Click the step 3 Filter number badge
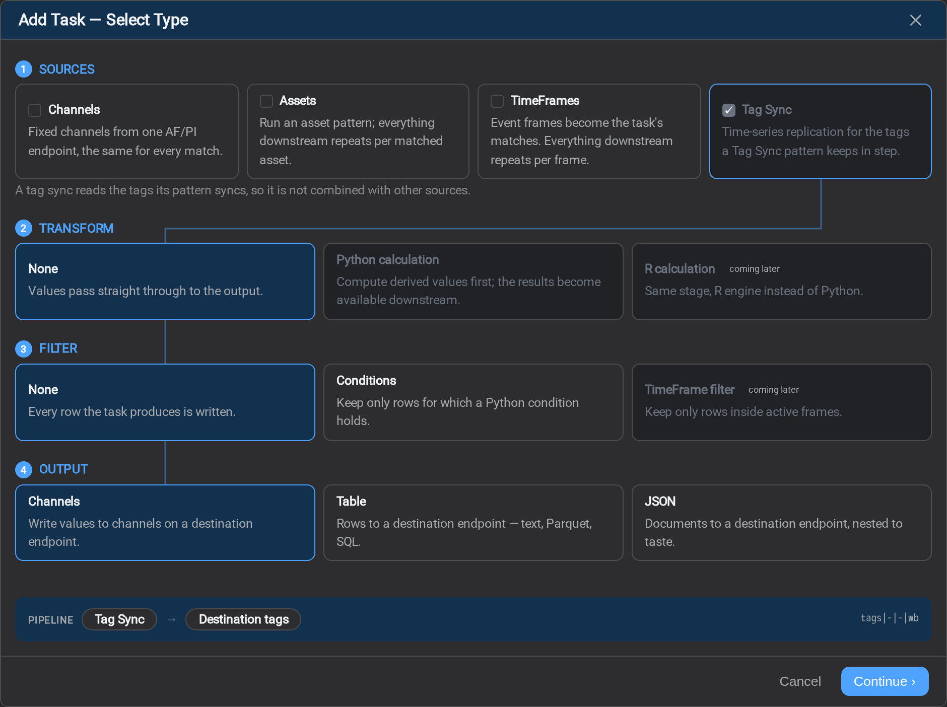This screenshot has height=707, width=947. tap(23, 348)
